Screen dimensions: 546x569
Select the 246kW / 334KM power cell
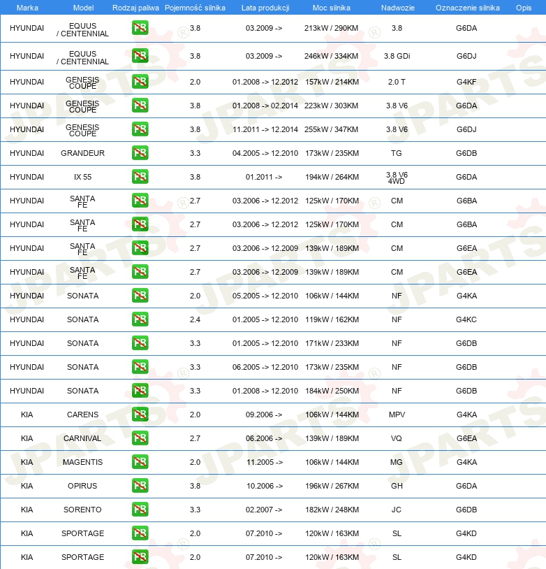tap(332, 56)
